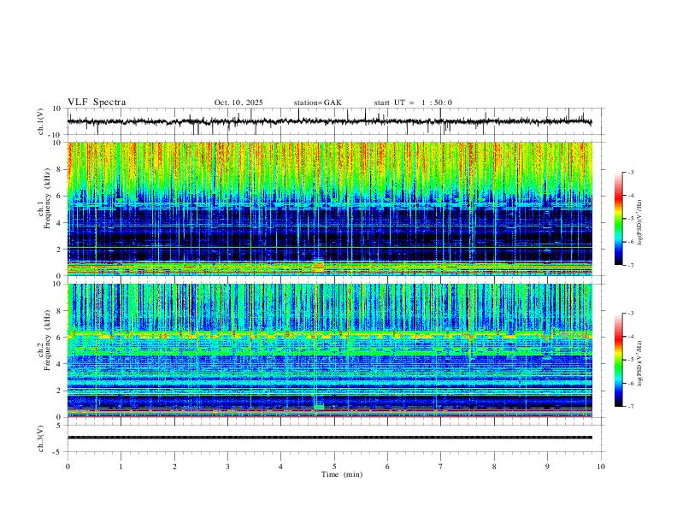Click time axis tick label "1"

[121, 467]
